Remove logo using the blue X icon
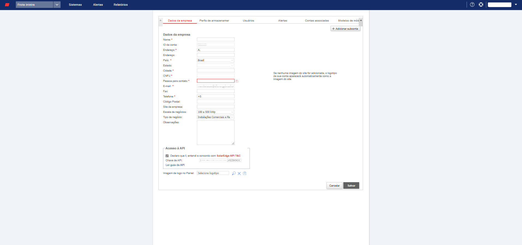Screen dimensions: 522x245 tap(239, 173)
